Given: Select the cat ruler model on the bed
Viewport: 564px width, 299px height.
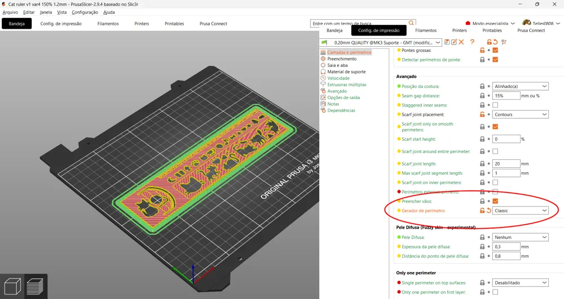Looking at the screenshot, I should [205, 171].
